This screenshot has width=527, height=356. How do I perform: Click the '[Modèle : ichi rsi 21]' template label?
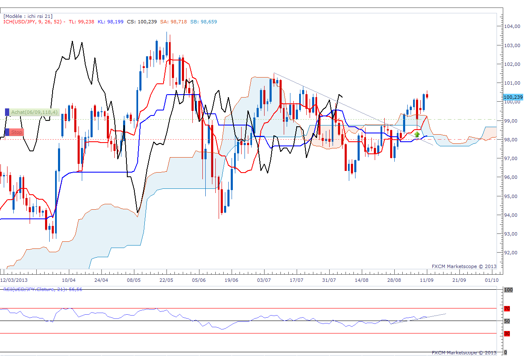pos(28,16)
